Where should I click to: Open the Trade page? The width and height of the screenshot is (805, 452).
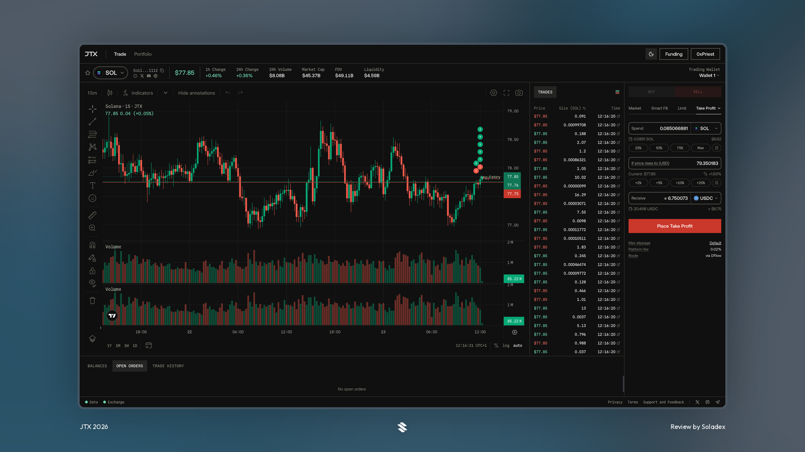(x=120, y=54)
